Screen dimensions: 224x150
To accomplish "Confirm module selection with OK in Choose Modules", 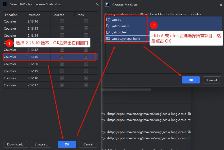I will [191, 80].
